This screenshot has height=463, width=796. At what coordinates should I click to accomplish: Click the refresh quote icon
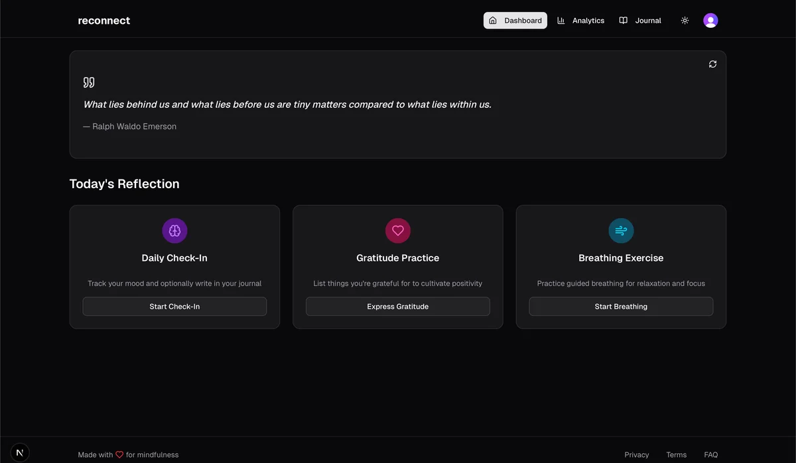[x=712, y=64]
